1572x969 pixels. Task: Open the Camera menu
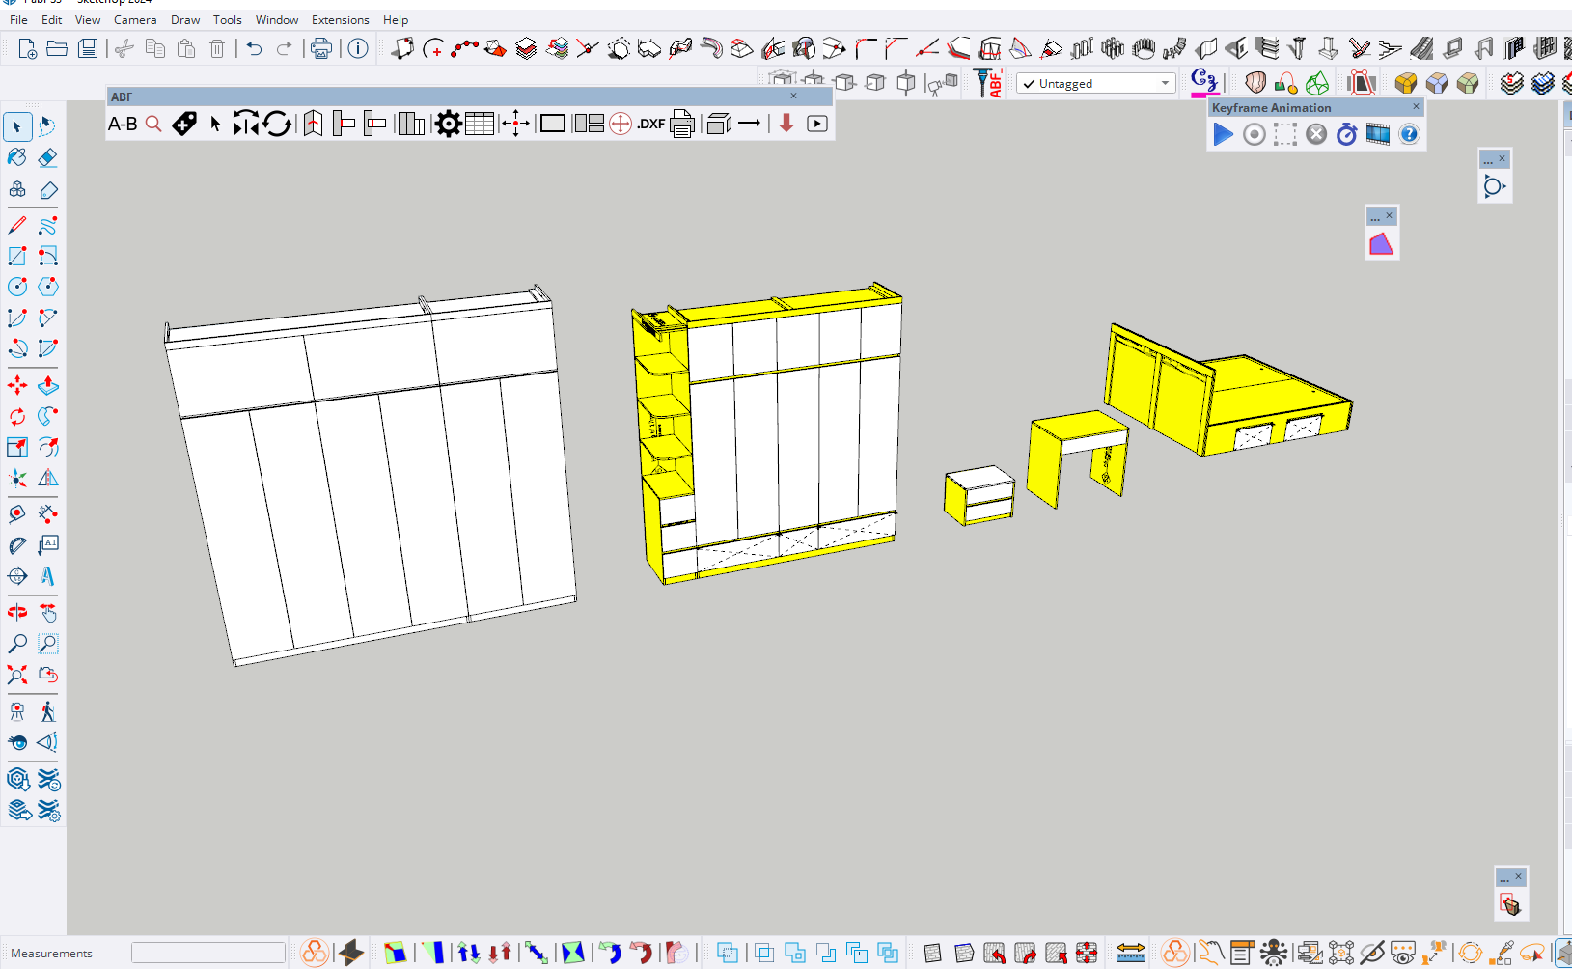tap(135, 20)
